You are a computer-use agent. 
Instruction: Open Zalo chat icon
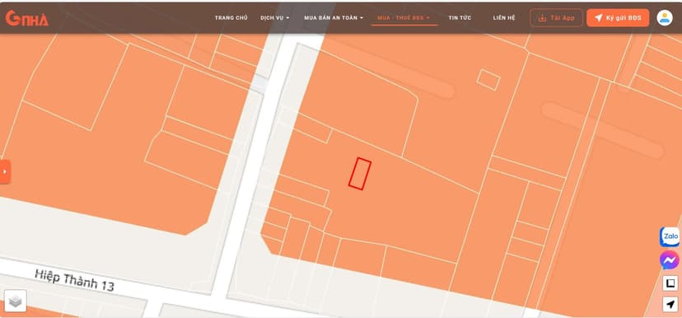pos(669,236)
